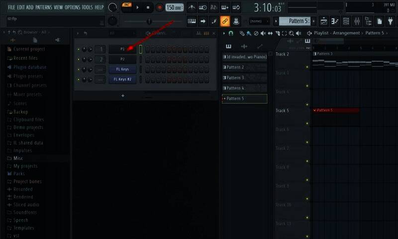Open the channel rack All filter dropdown
Viewport: 398px width, 239px height.
click(121, 33)
